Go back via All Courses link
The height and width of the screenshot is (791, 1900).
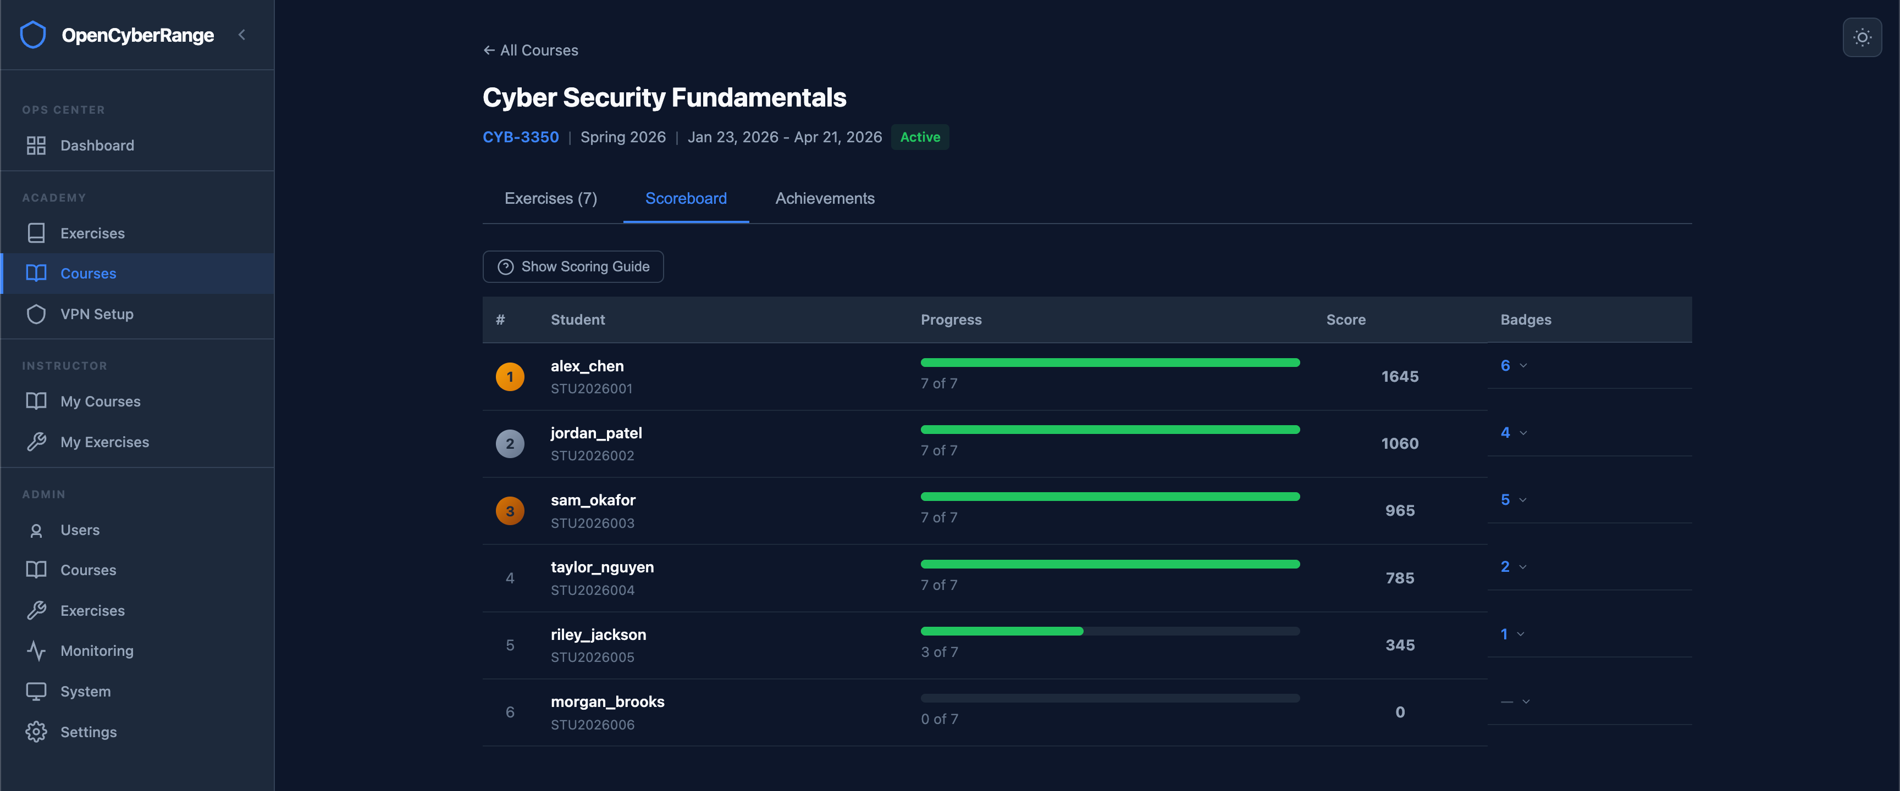click(531, 50)
